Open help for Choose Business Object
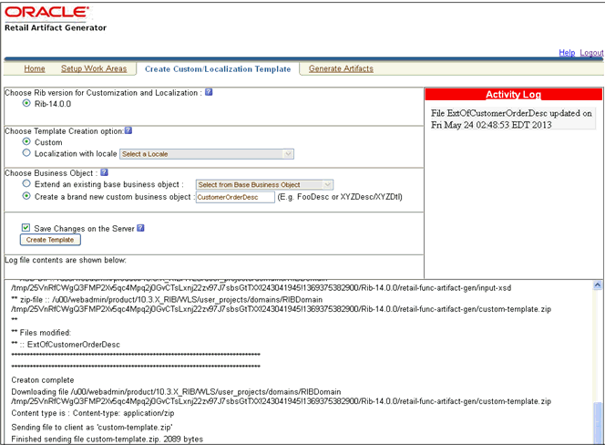 click(104, 172)
